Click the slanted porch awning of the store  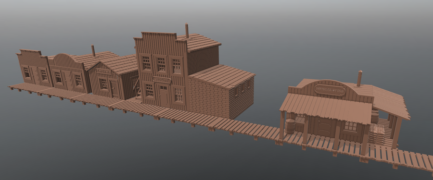pyautogui.click(x=326, y=108)
